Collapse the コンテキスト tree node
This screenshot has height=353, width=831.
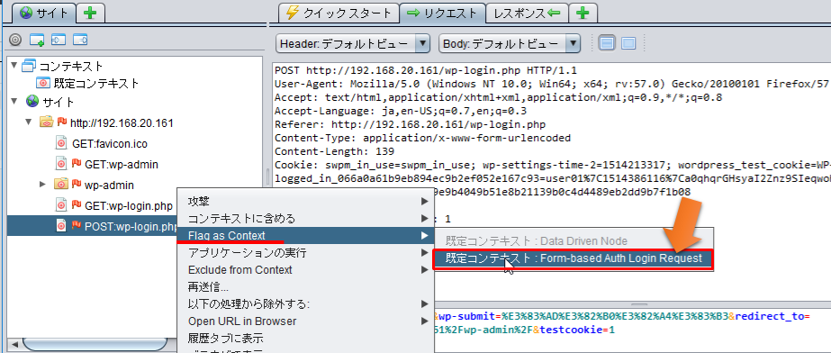(x=14, y=66)
